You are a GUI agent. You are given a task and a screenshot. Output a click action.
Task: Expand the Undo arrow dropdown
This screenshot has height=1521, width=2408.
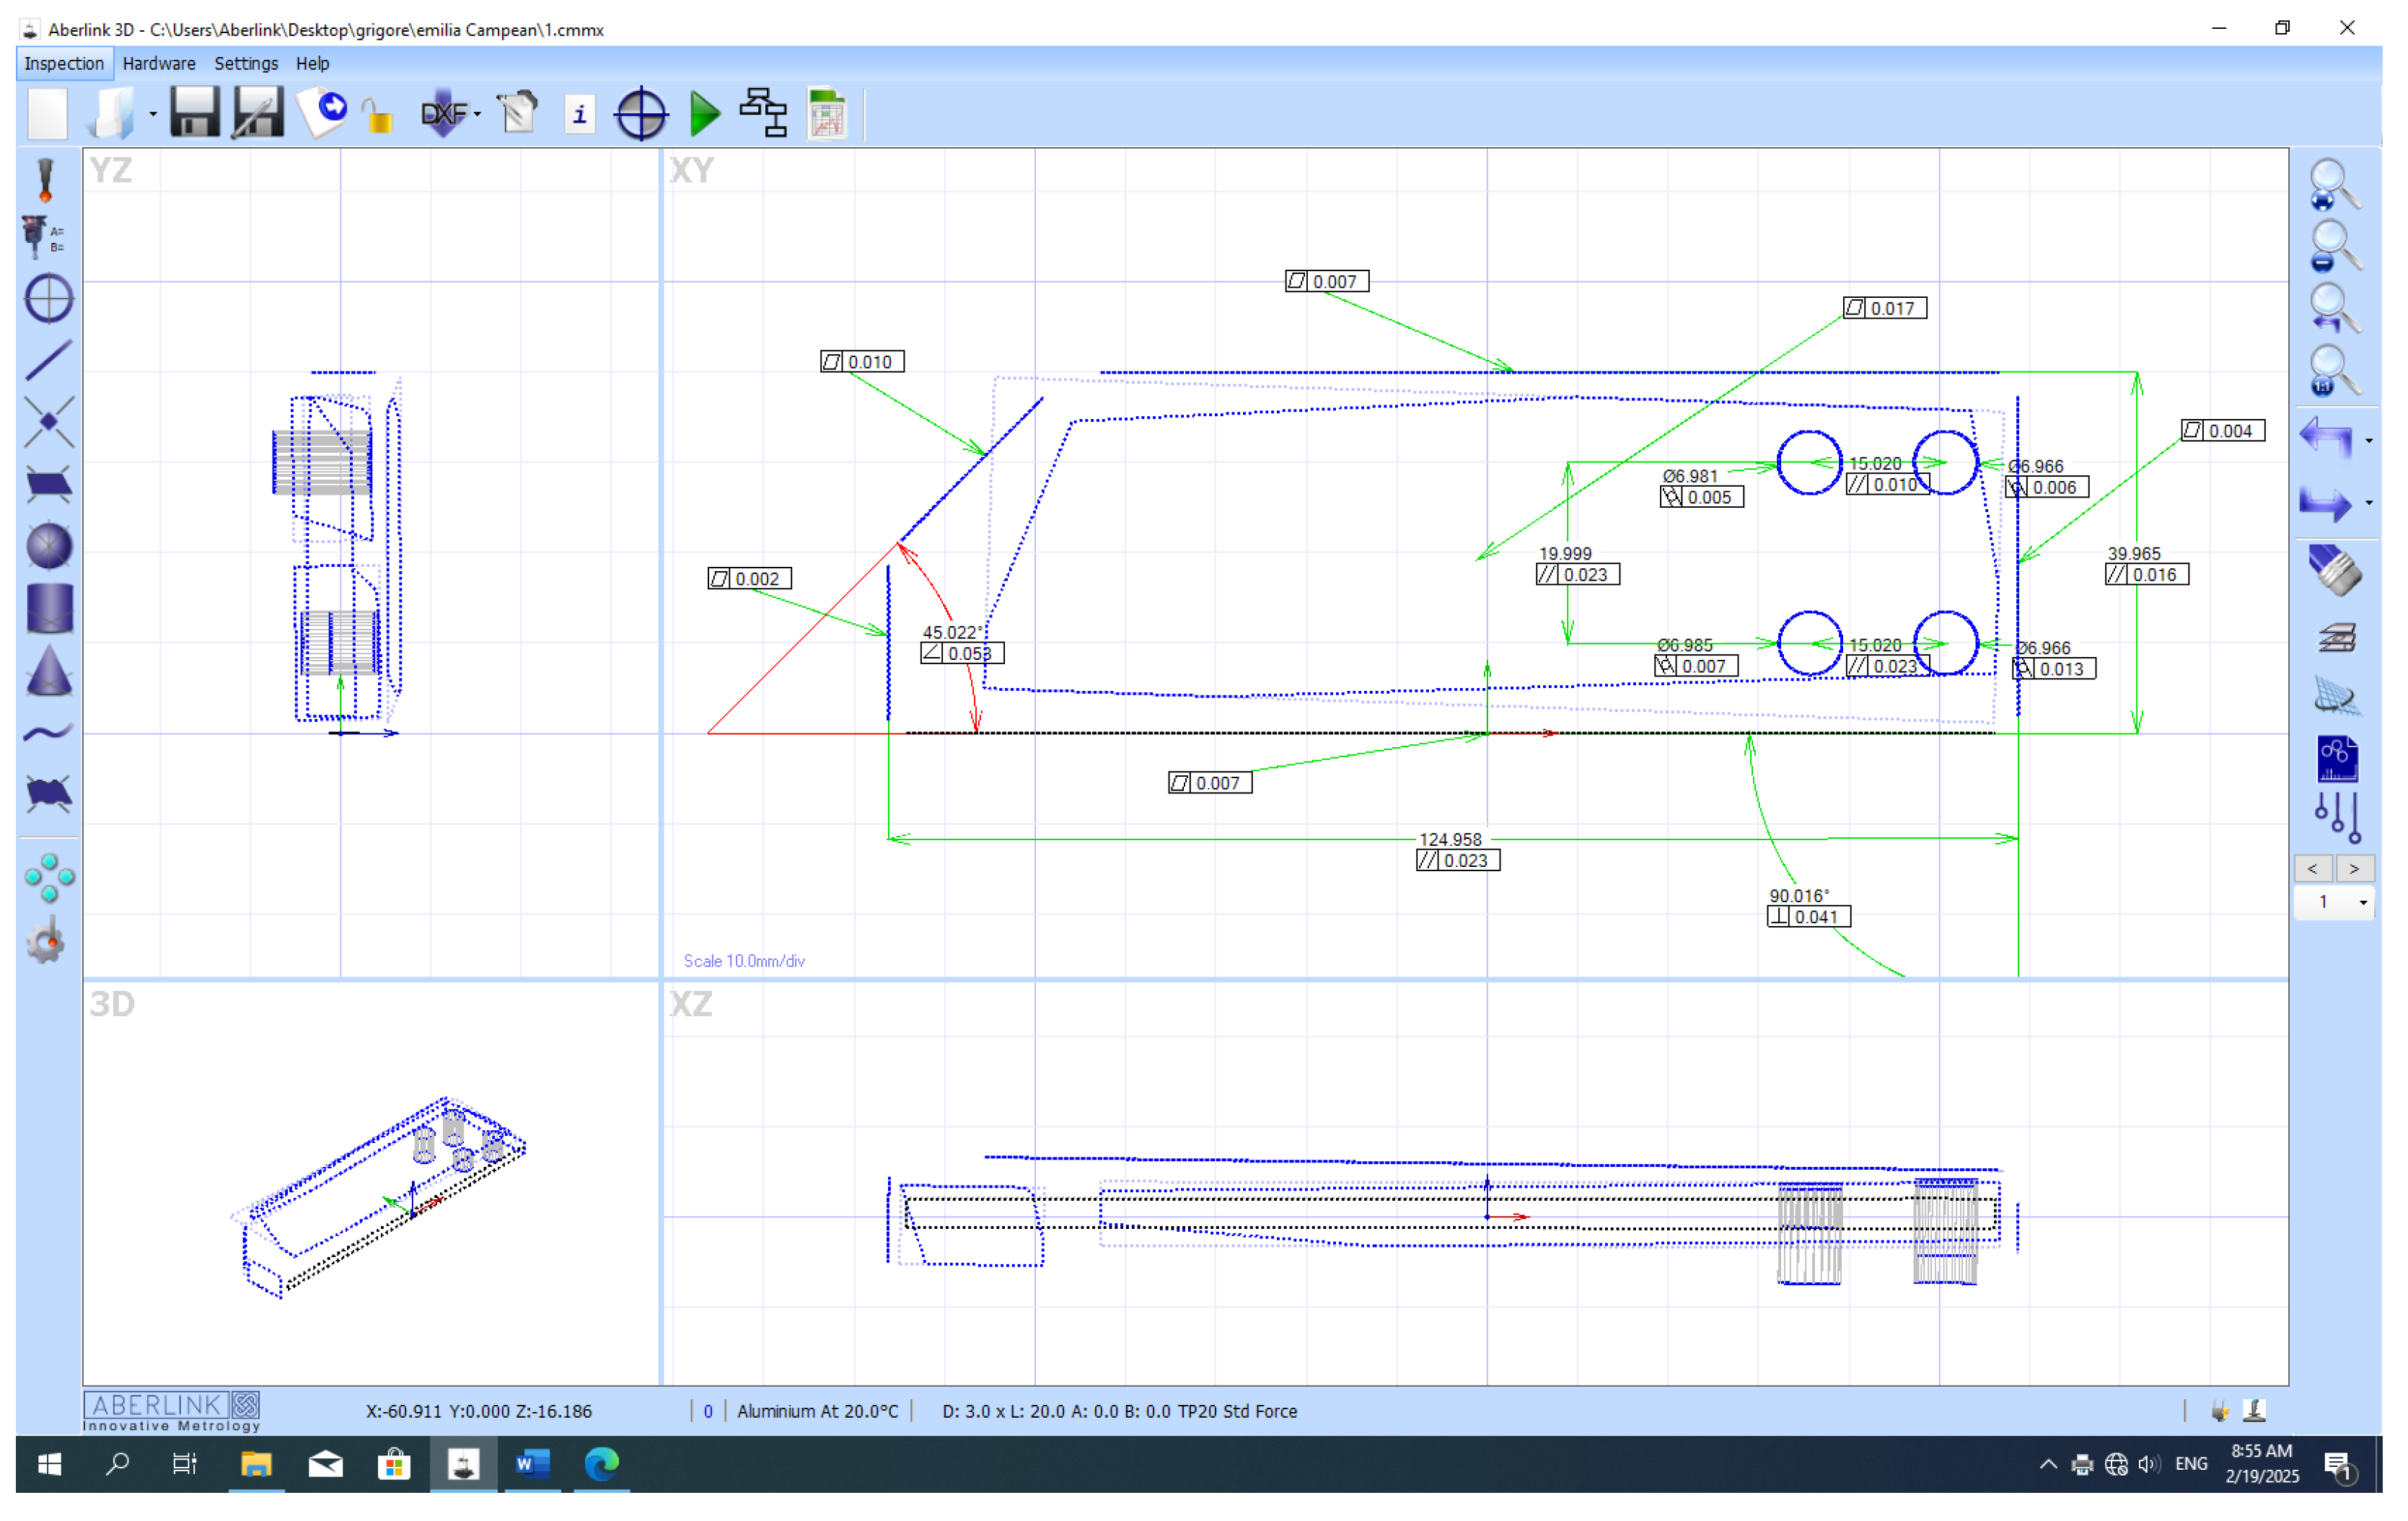[x=2368, y=441]
